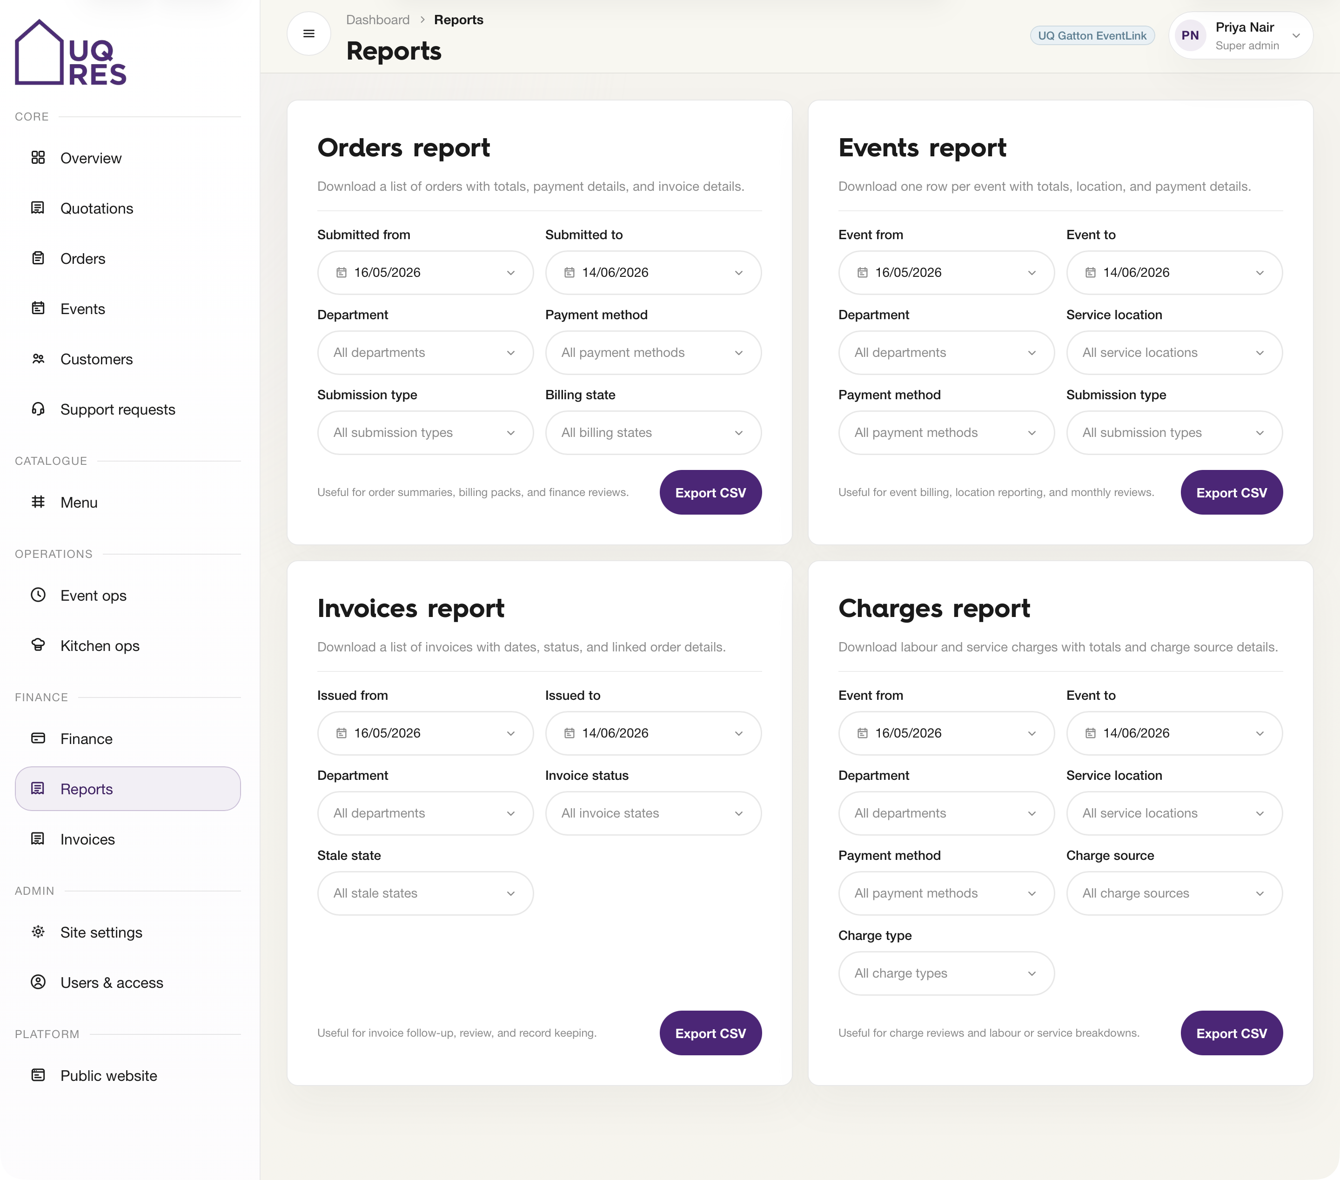Click calendar icon in Events report Event from
The width and height of the screenshot is (1340, 1180).
[863, 273]
